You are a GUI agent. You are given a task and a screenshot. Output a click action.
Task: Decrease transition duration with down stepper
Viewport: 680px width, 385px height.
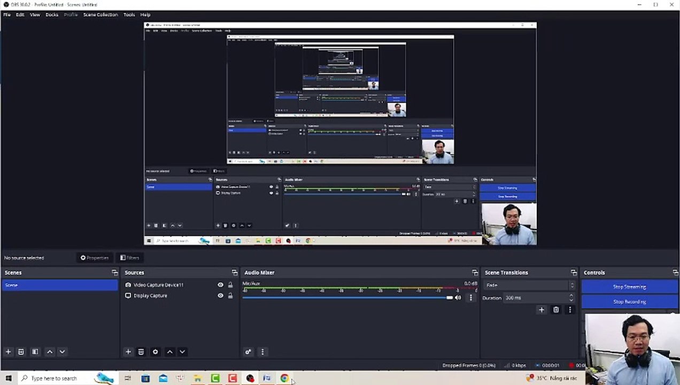pyautogui.click(x=571, y=300)
